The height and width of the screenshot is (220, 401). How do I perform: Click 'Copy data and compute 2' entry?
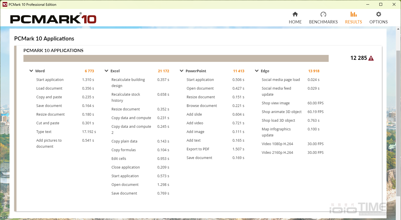pos(131,130)
